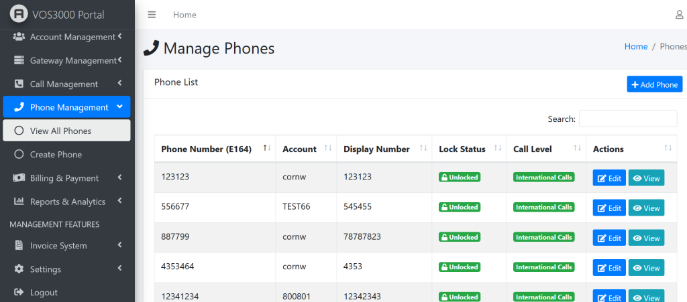View phone 4353464

pyautogui.click(x=646, y=267)
